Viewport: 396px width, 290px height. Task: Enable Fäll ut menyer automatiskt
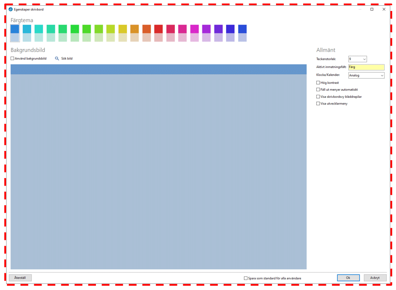coord(318,90)
